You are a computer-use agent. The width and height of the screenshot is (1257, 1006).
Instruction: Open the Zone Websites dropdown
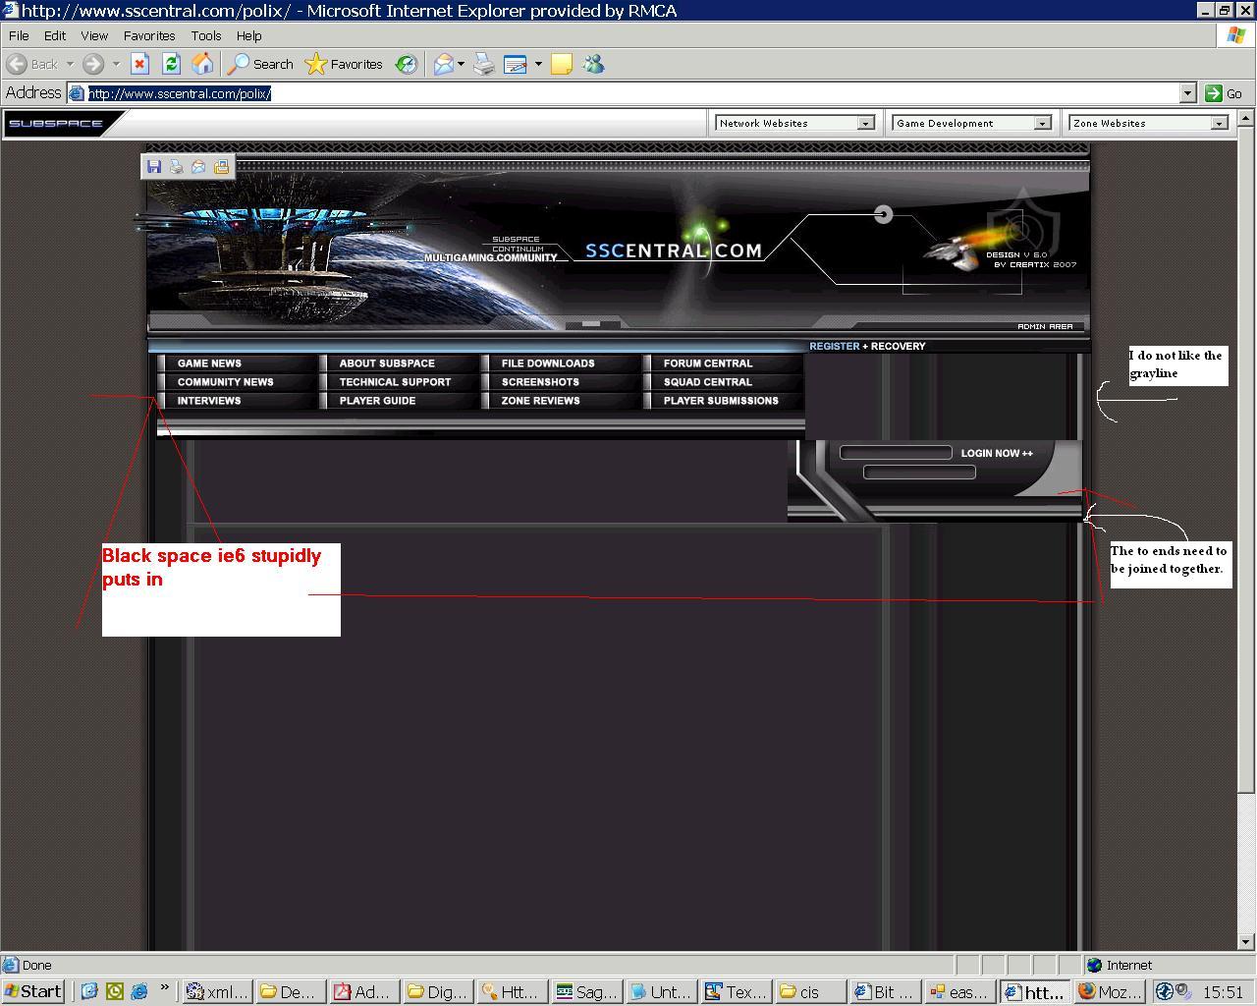[x=1148, y=124]
